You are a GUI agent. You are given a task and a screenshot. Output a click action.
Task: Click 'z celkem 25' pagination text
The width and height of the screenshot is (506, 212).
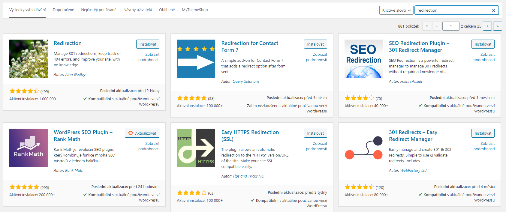pyautogui.click(x=471, y=26)
